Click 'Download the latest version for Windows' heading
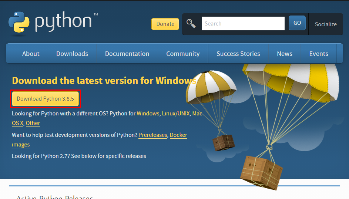Viewport: 349px width, 199px height. click(104, 81)
